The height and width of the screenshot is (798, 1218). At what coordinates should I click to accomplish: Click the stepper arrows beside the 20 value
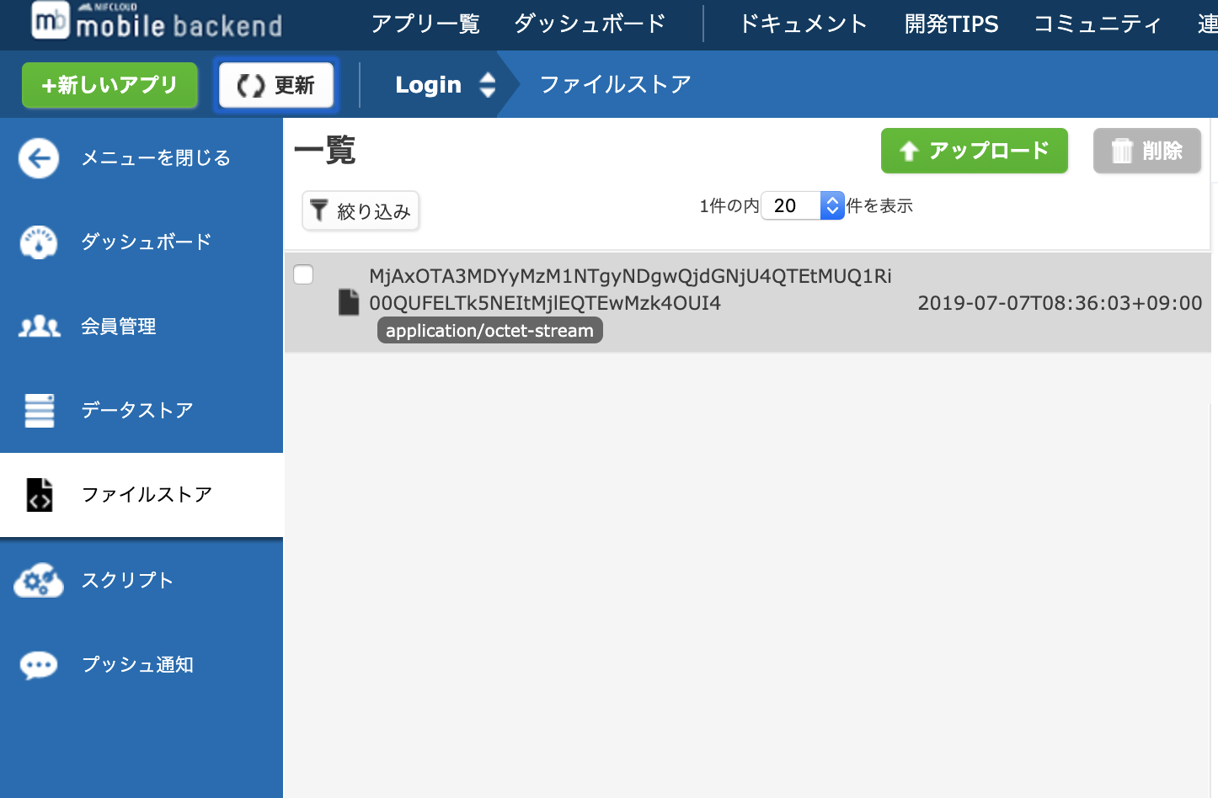click(x=832, y=205)
